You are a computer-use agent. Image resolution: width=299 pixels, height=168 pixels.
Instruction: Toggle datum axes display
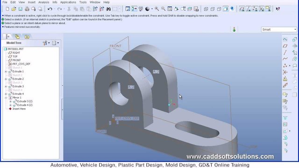click(249, 9)
